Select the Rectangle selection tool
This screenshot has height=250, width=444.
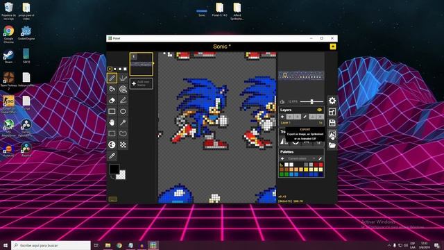click(x=112, y=133)
